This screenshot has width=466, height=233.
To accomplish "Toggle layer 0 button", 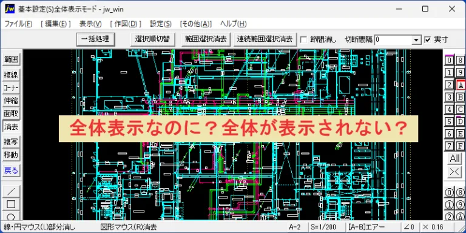I will coord(450,60).
